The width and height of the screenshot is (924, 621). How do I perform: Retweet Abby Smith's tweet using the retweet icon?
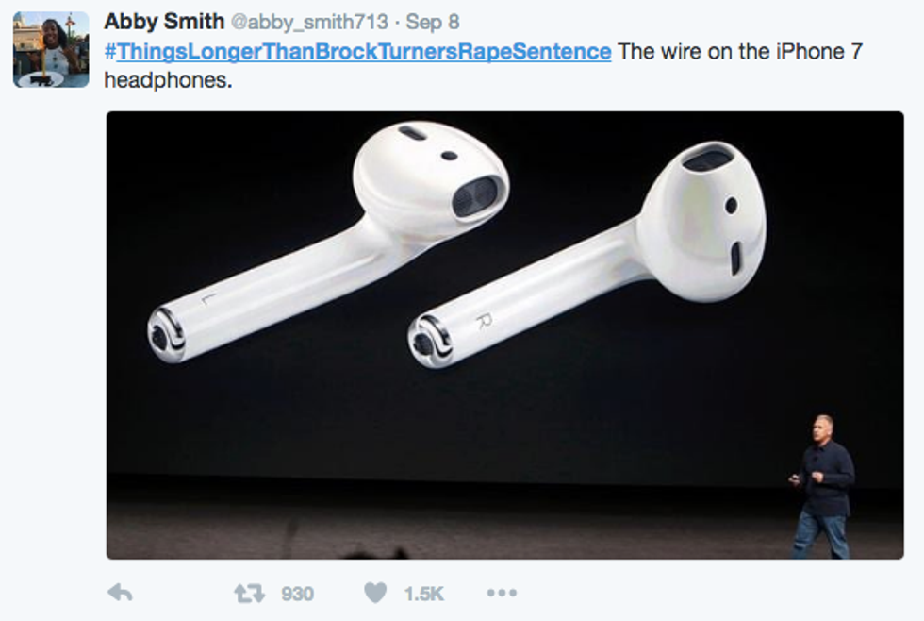click(249, 593)
